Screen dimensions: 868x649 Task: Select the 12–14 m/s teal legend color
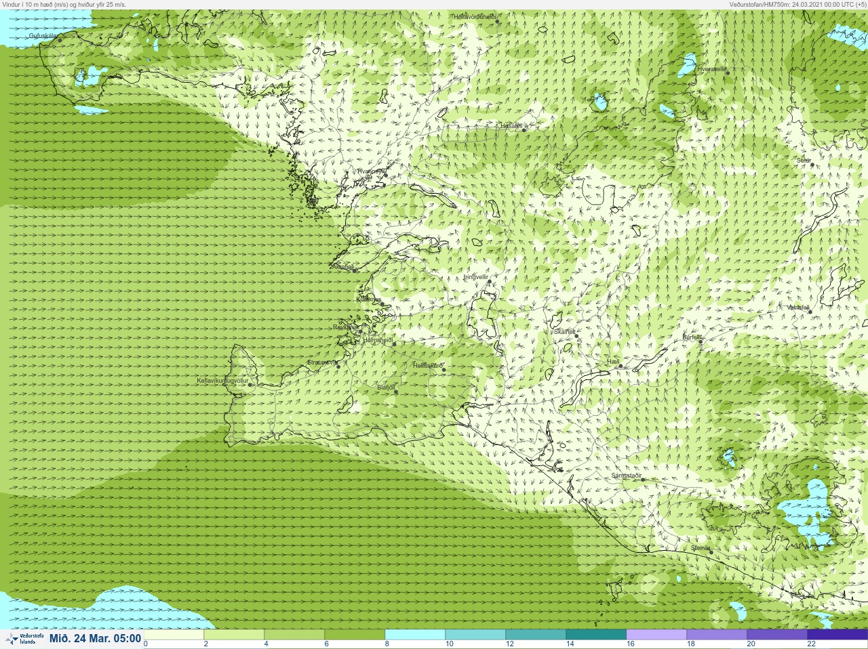(x=536, y=635)
